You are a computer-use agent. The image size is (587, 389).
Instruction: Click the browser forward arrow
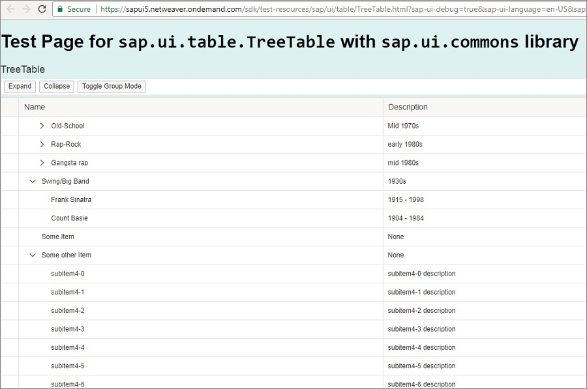pyautogui.click(x=26, y=9)
